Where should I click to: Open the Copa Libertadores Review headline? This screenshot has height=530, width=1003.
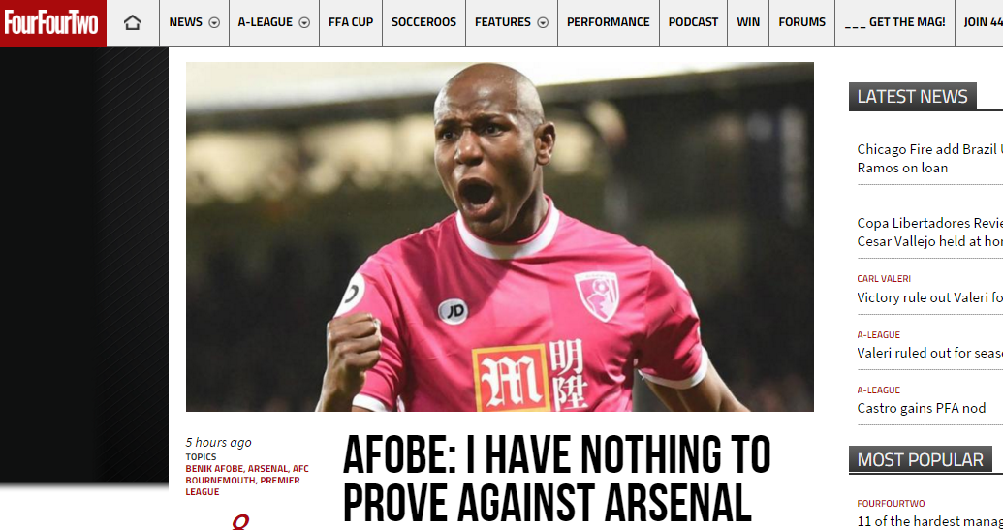click(929, 233)
